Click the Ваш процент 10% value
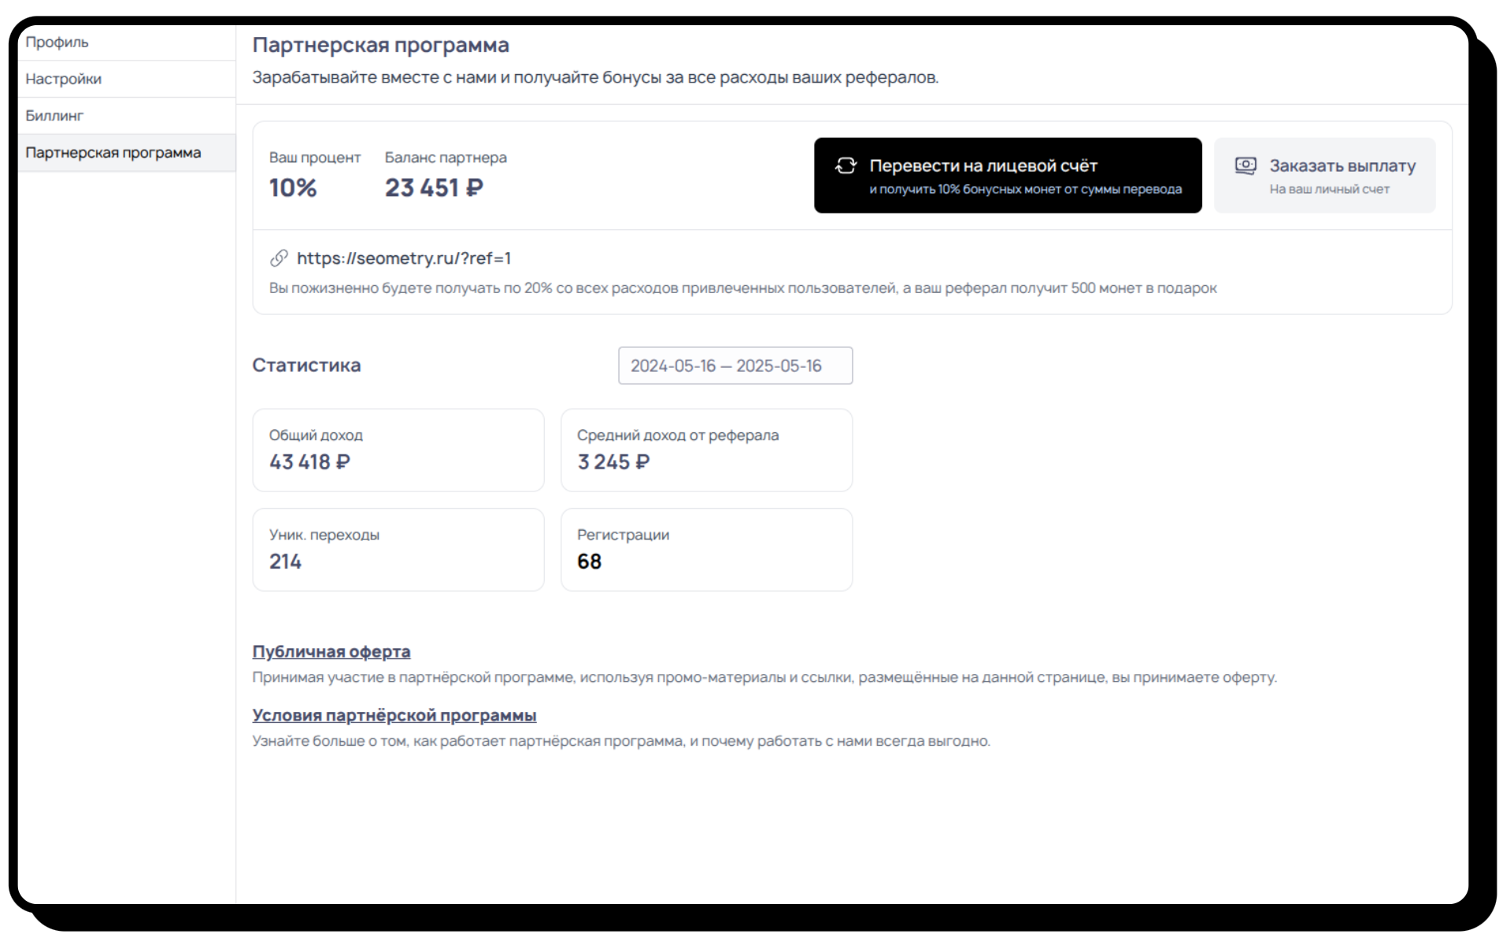1499x945 pixels. pyautogui.click(x=293, y=187)
